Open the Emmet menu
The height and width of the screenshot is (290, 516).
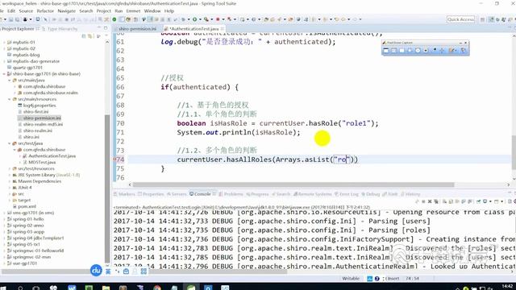pyautogui.click(x=133, y=10)
